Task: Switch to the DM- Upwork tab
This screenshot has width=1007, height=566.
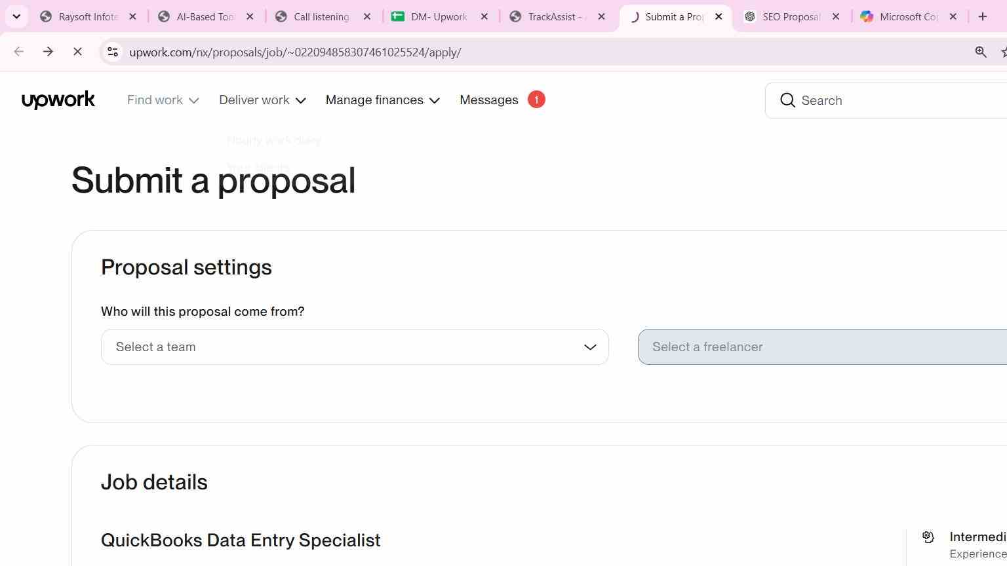Action: (x=439, y=16)
